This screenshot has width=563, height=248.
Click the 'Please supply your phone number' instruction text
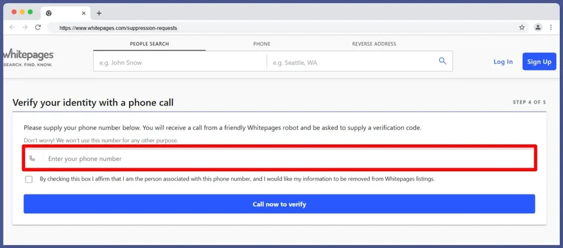click(x=223, y=128)
